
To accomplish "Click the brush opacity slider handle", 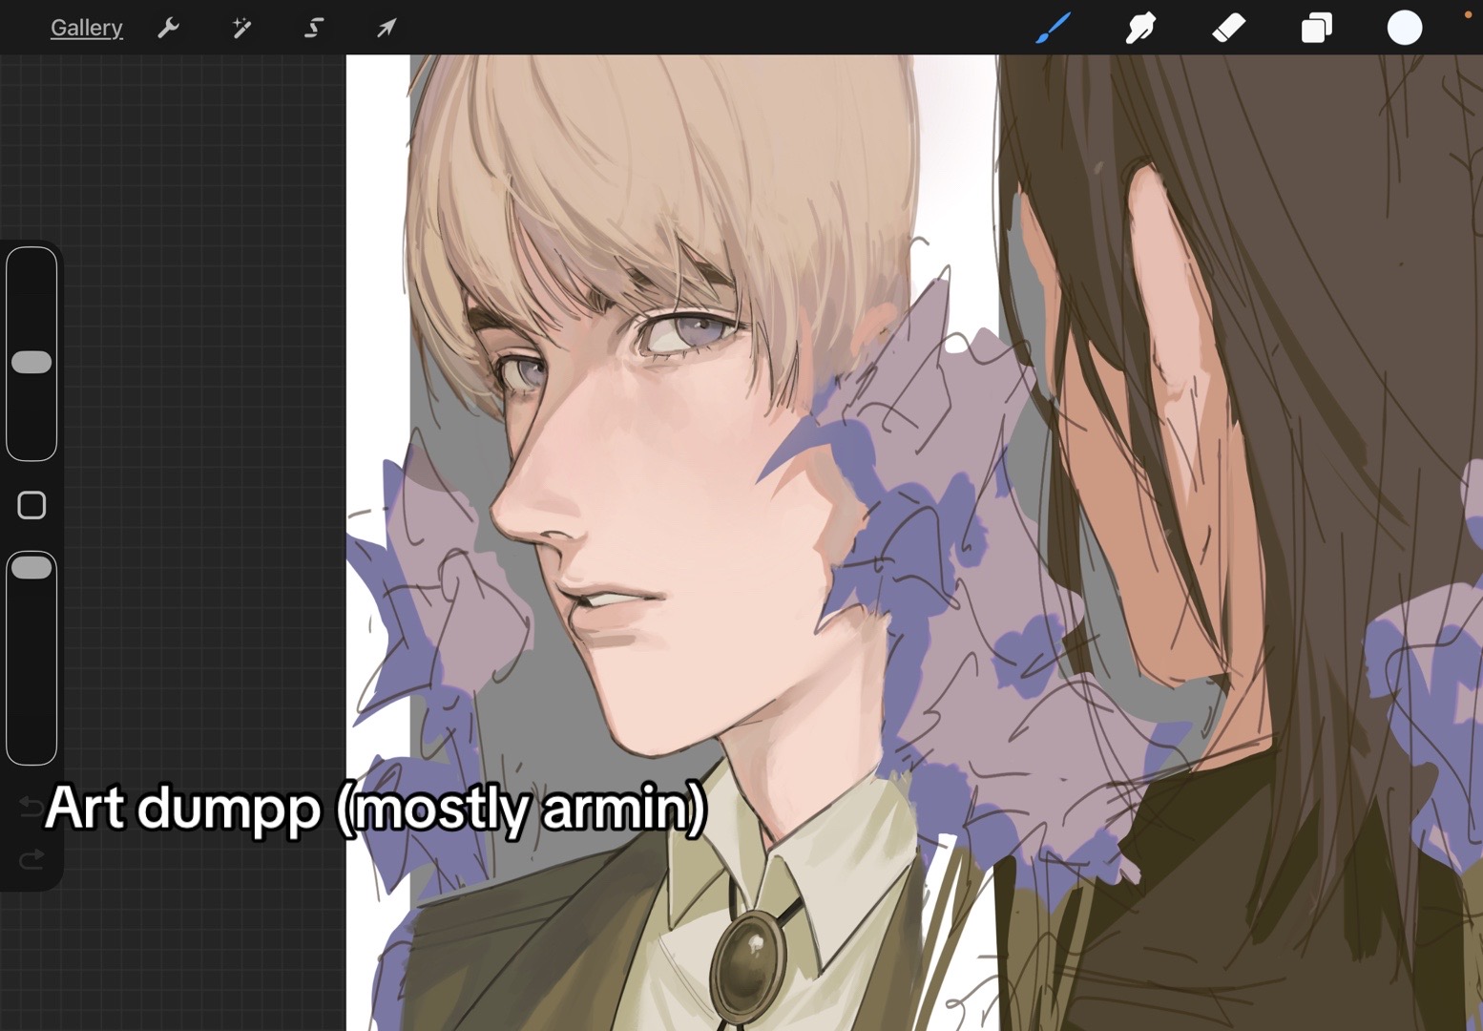I will [x=31, y=567].
